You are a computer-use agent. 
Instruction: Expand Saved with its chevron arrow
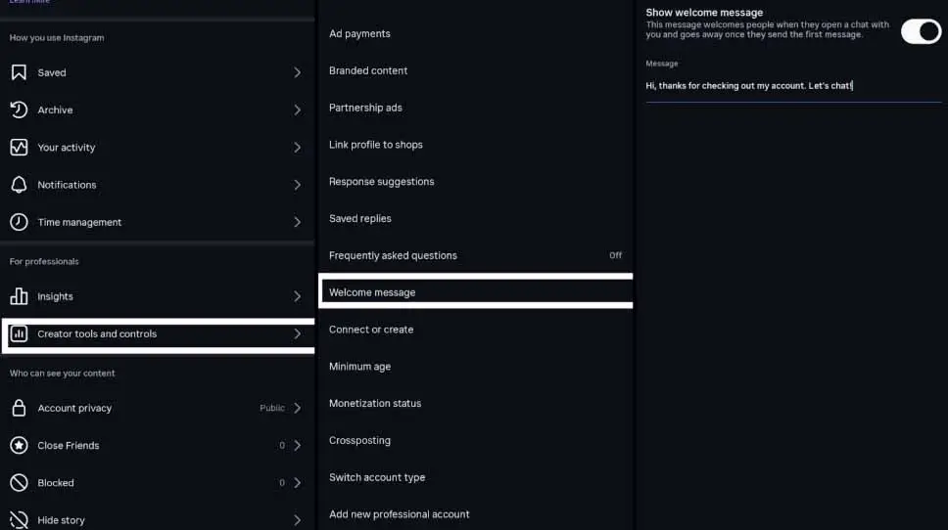[298, 72]
